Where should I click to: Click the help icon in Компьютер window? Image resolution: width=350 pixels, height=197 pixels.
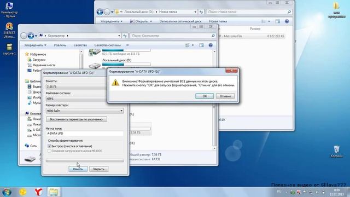[211, 45]
